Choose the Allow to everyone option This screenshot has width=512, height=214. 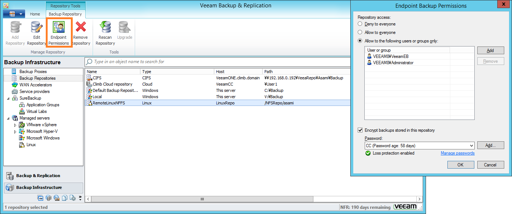[x=360, y=32]
